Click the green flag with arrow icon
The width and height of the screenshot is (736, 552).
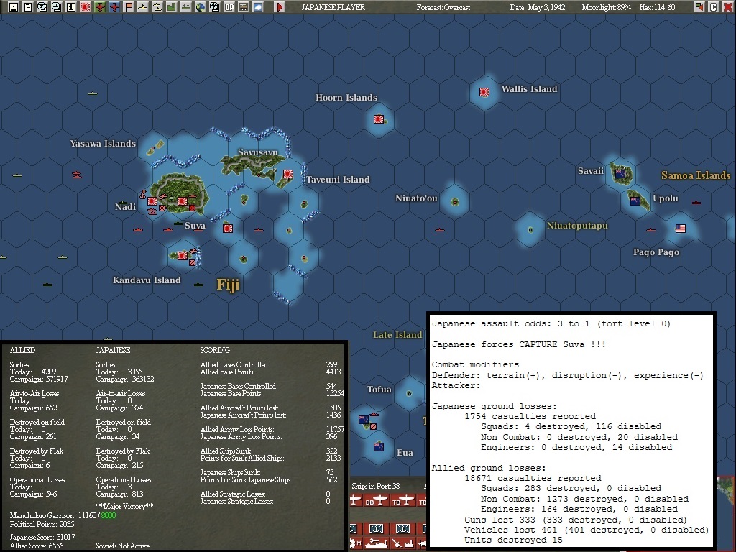[699, 7]
